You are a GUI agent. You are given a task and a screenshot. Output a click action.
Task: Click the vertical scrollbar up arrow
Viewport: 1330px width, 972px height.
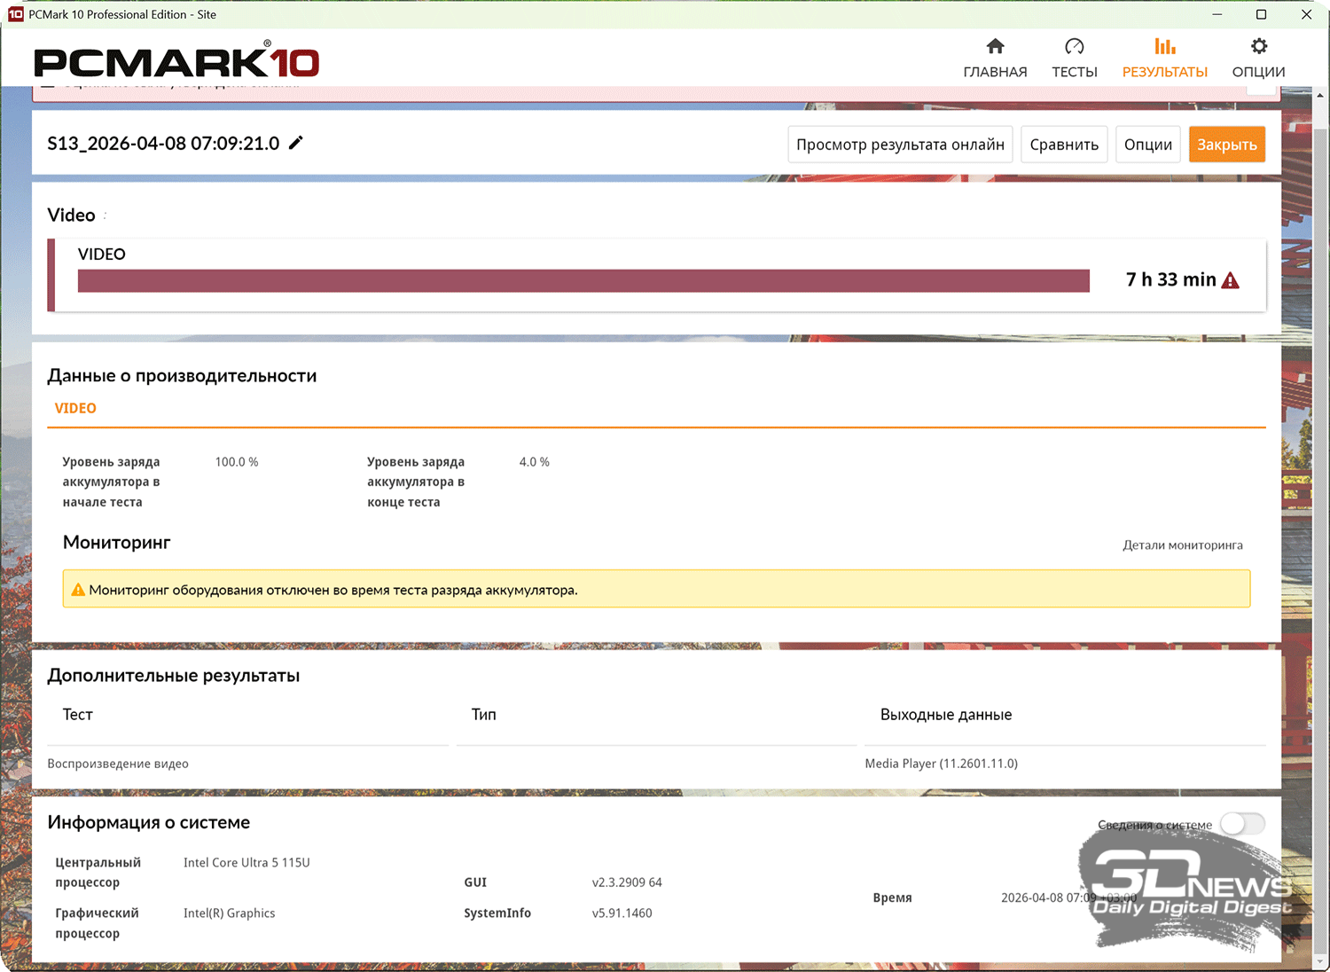(1320, 95)
